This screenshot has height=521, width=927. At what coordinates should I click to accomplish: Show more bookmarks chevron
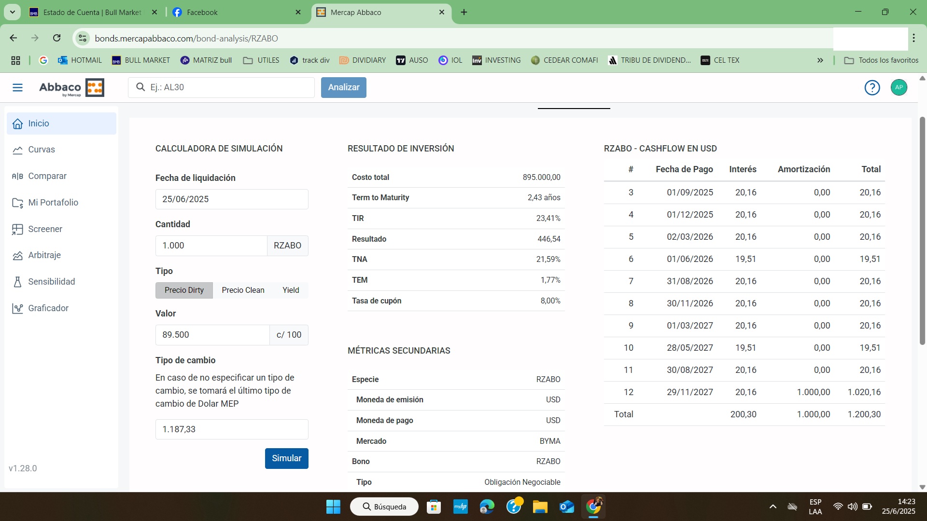pyautogui.click(x=820, y=60)
